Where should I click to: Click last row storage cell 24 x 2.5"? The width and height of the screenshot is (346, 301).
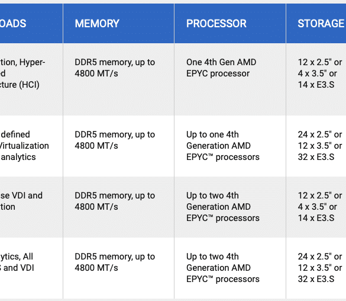point(316,268)
